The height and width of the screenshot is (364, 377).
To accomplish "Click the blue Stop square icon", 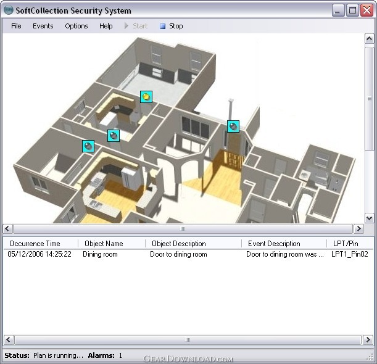I will [163, 26].
